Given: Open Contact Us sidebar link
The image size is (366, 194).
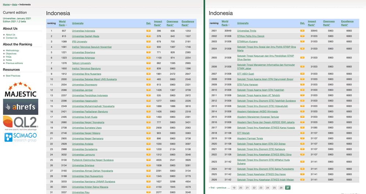Looking at the screenshot, I should (x=11, y=38).
